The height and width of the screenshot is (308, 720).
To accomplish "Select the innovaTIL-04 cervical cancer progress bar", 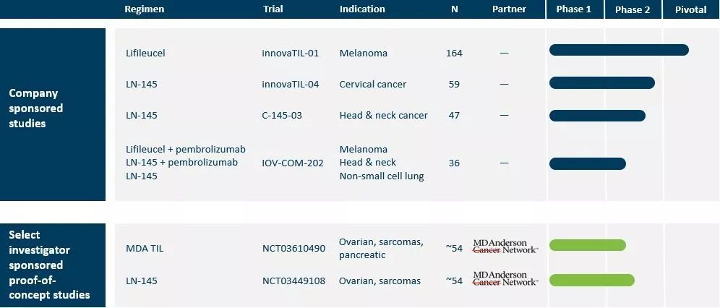I will (x=601, y=83).
